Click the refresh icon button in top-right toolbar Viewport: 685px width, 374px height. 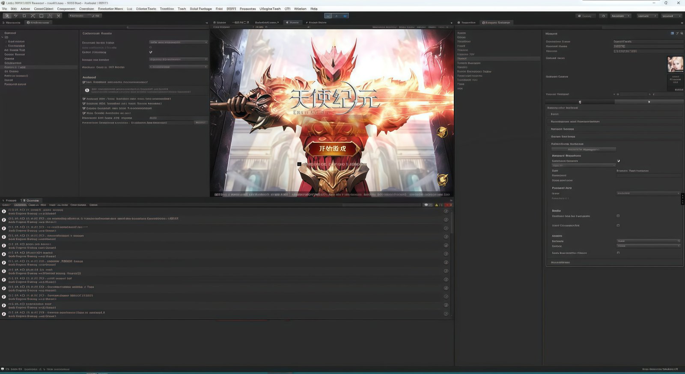tap(604, 16)
